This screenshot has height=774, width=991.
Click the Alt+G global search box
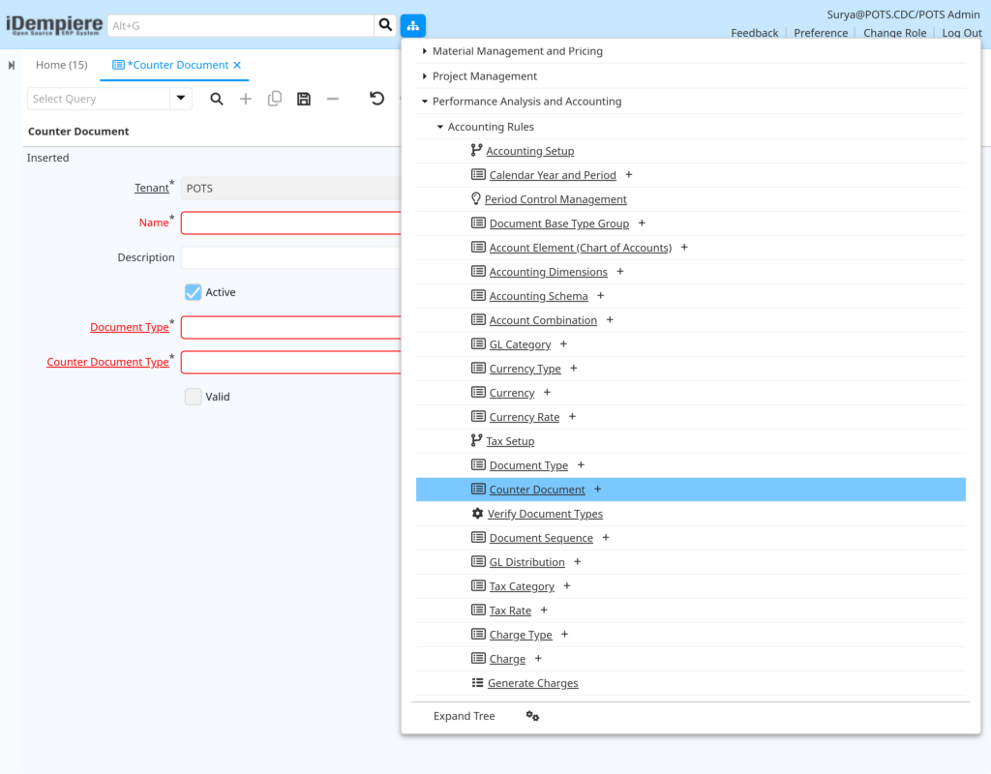241,26
